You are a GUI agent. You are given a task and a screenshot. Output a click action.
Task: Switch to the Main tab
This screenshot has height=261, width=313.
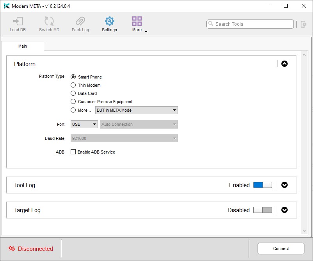23,46
